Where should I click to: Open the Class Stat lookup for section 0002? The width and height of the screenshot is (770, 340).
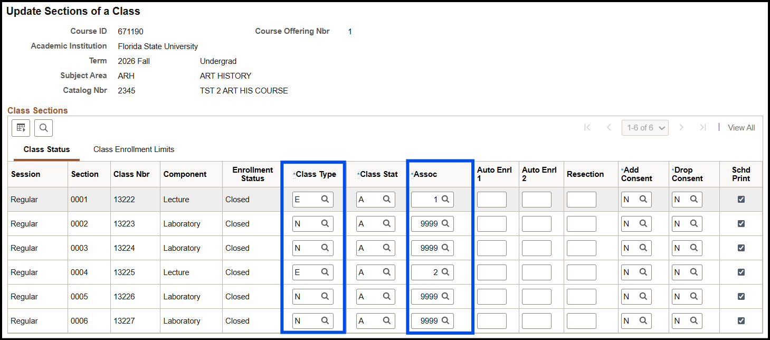click(388, 223)
